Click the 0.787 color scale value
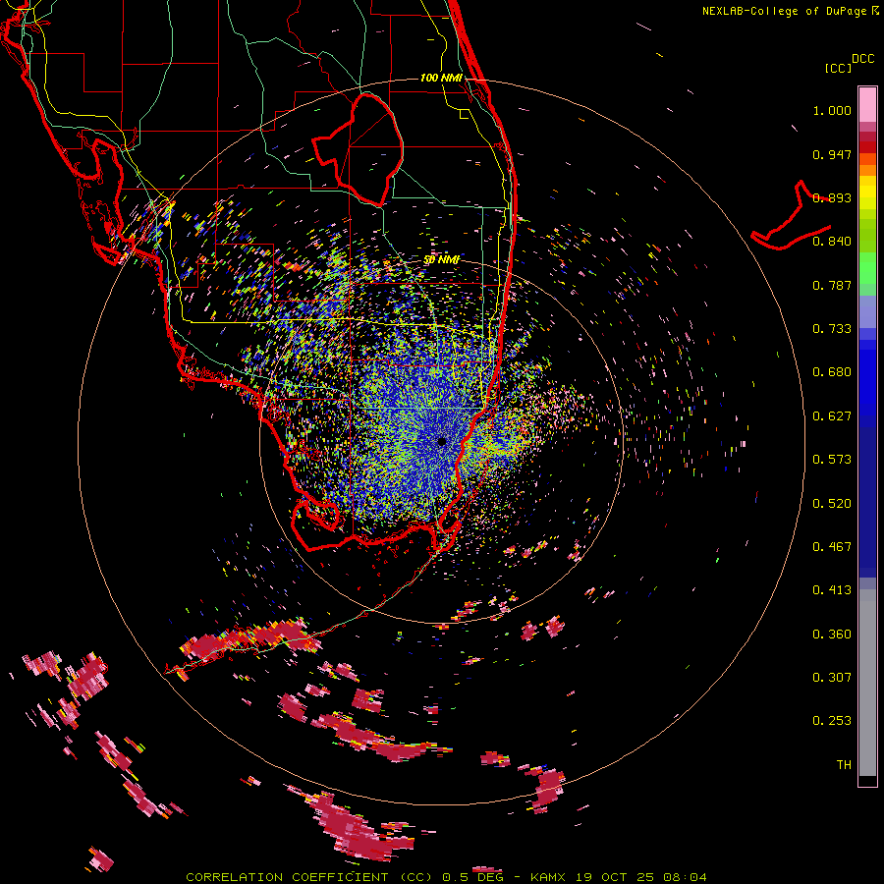 pyautogui.click(x=832, y=285)
